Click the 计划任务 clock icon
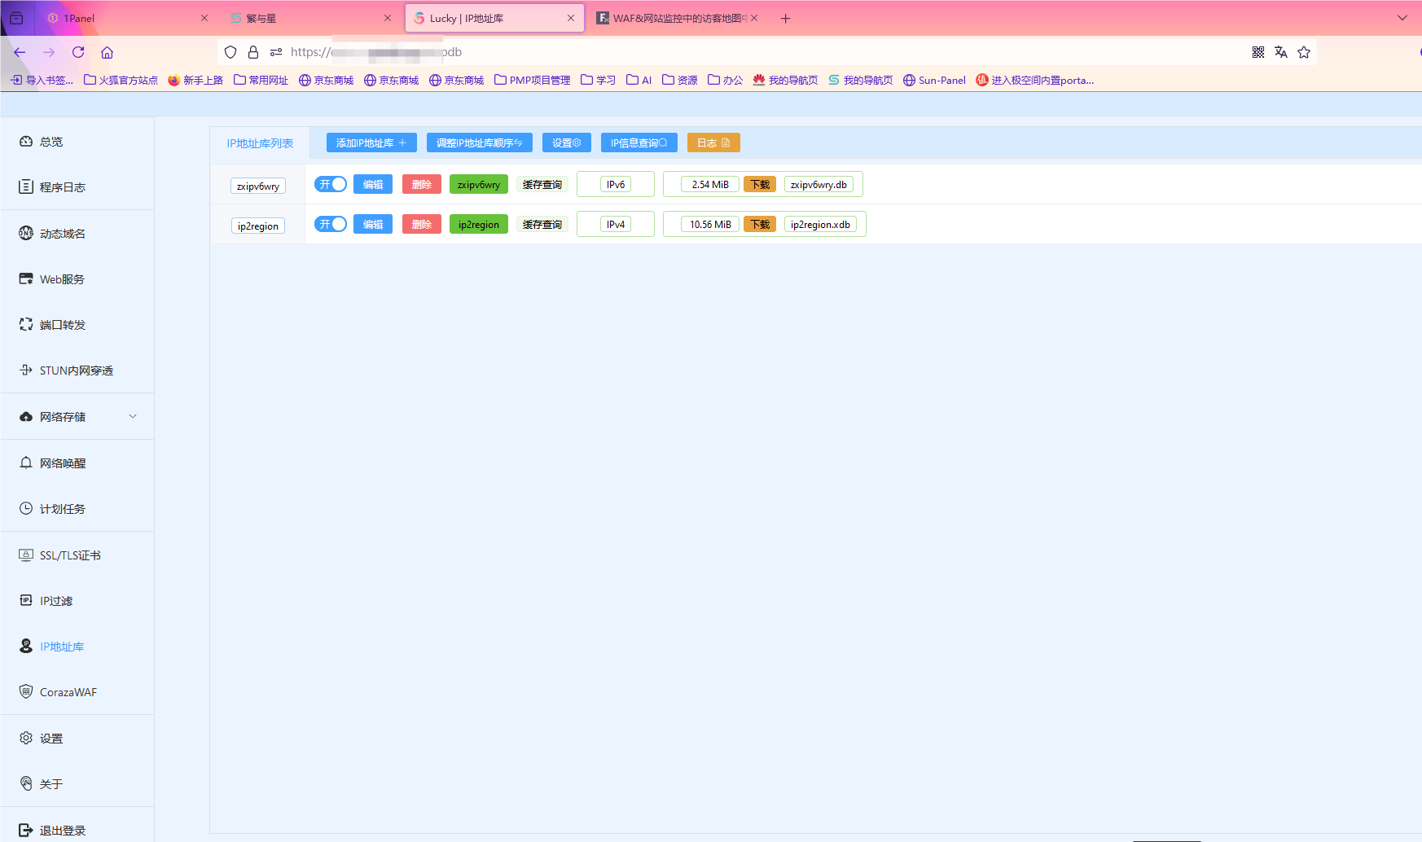The height and width of the screenshot is (842, 1422). click(x=26, y=509)
